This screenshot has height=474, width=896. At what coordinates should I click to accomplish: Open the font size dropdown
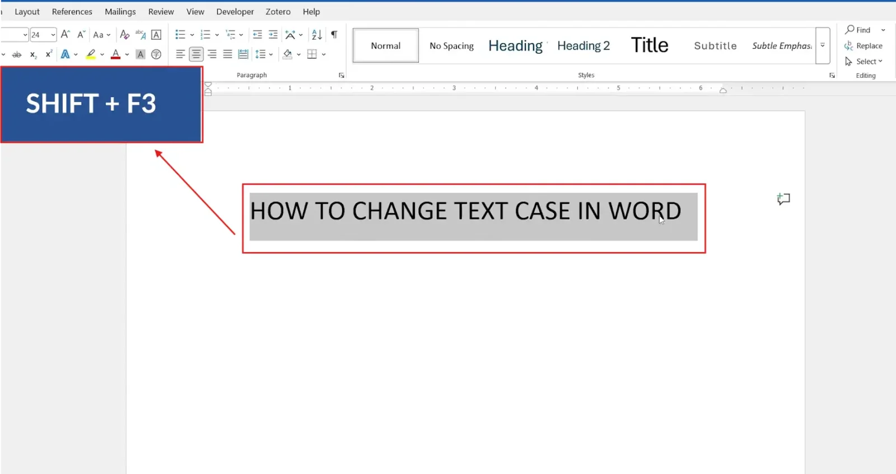coord(53,35)
